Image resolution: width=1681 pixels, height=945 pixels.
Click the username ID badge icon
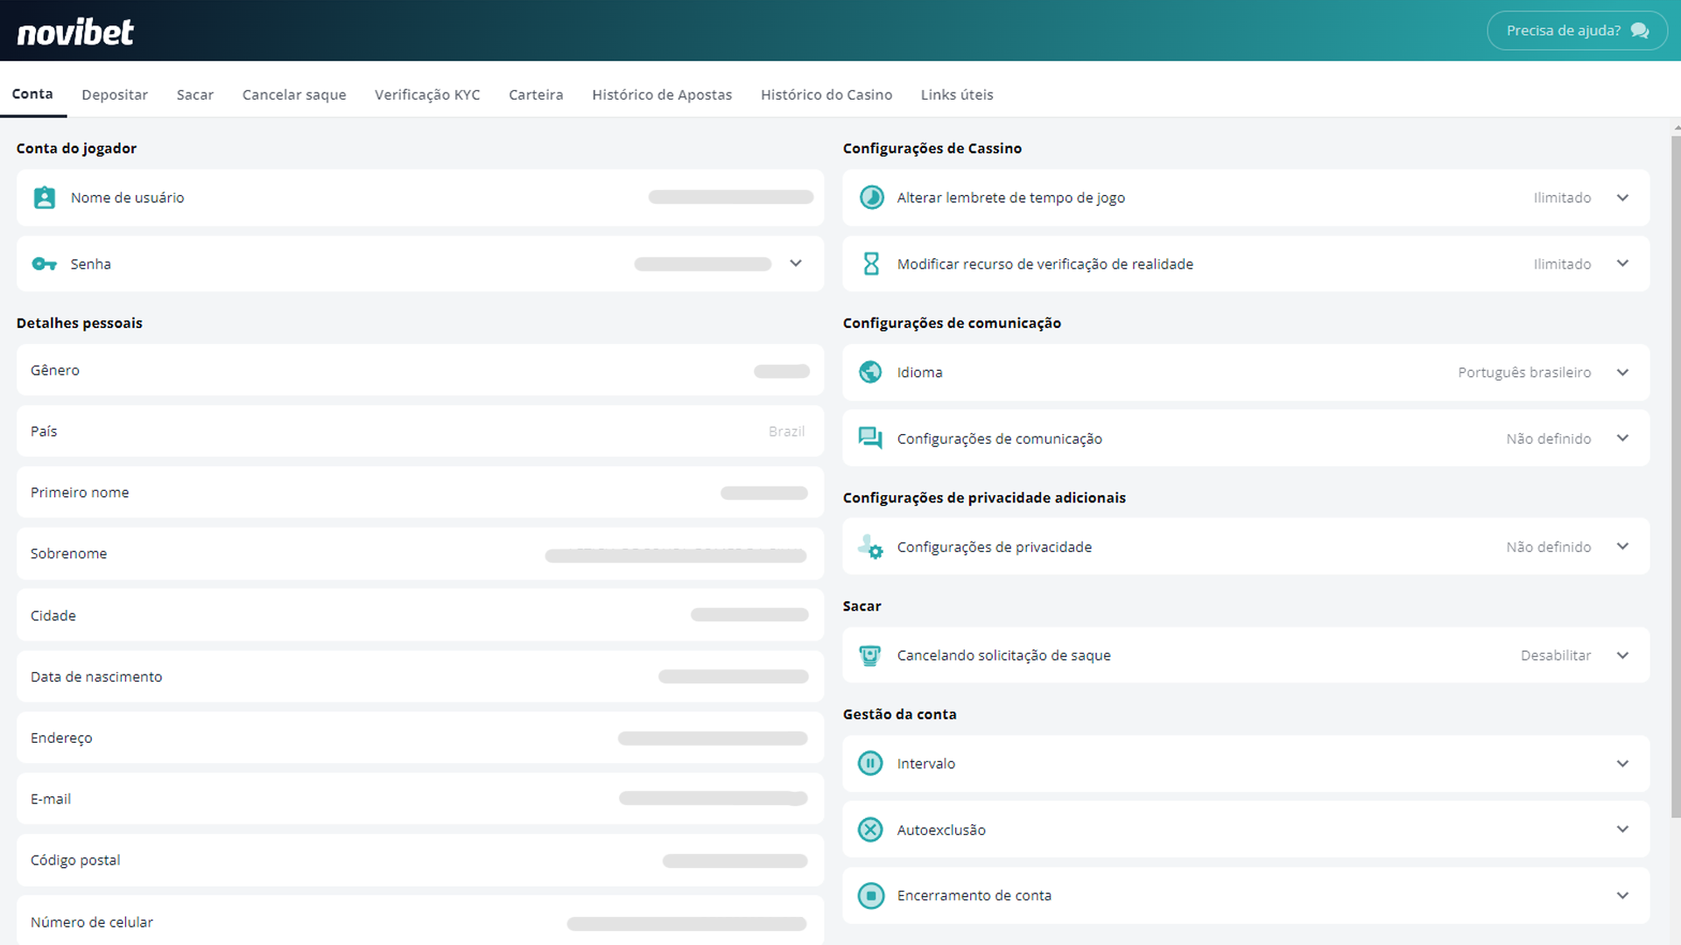click(x=44, y=198)
